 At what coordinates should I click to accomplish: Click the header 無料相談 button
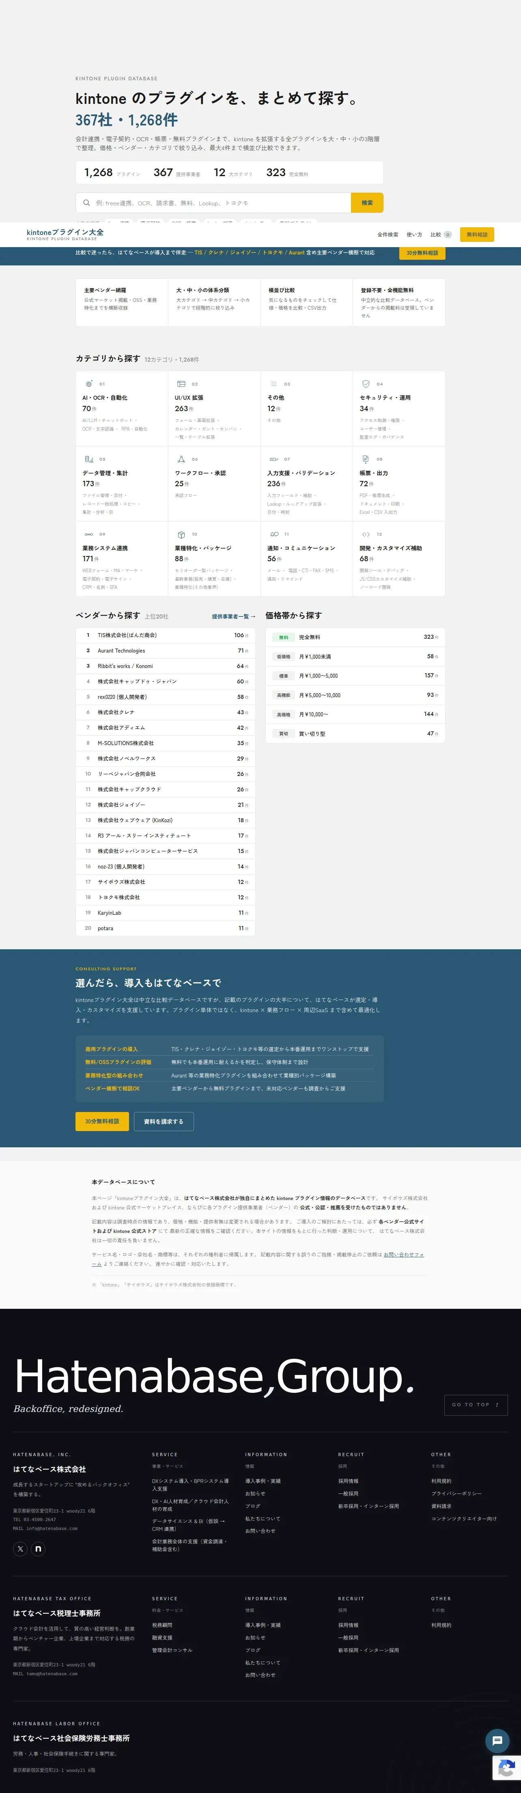[477, 235]
